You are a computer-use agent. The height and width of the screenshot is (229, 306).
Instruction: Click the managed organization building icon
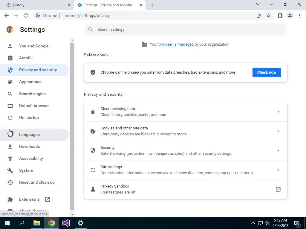point(144,44)
